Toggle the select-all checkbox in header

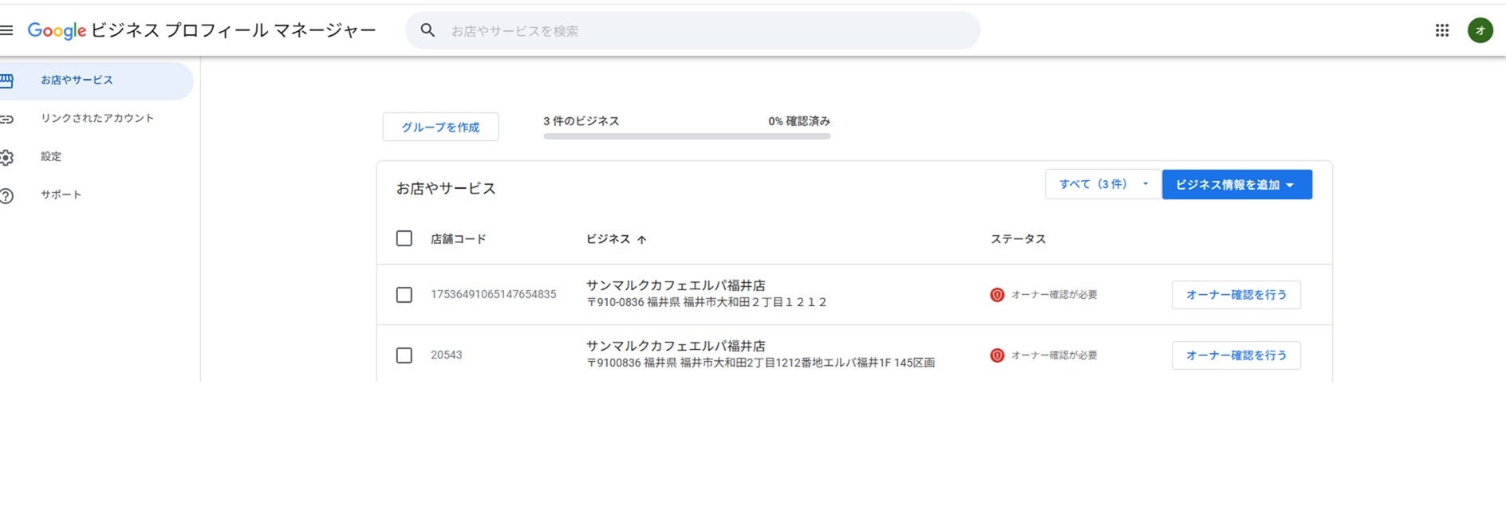(x=404, y=238)
